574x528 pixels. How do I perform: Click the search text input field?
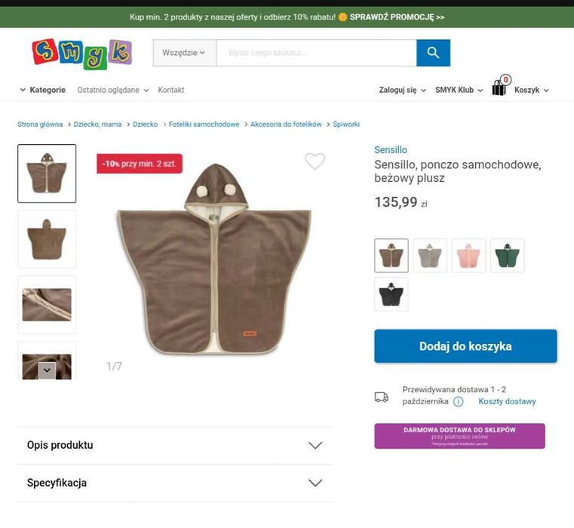pyautogui.click(x=316, y=53)
